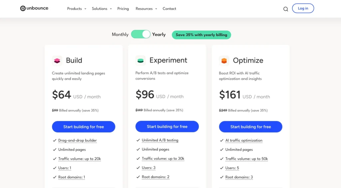Start building for free on Build plan
Viewport: 341px width, 188px height.
84,127
